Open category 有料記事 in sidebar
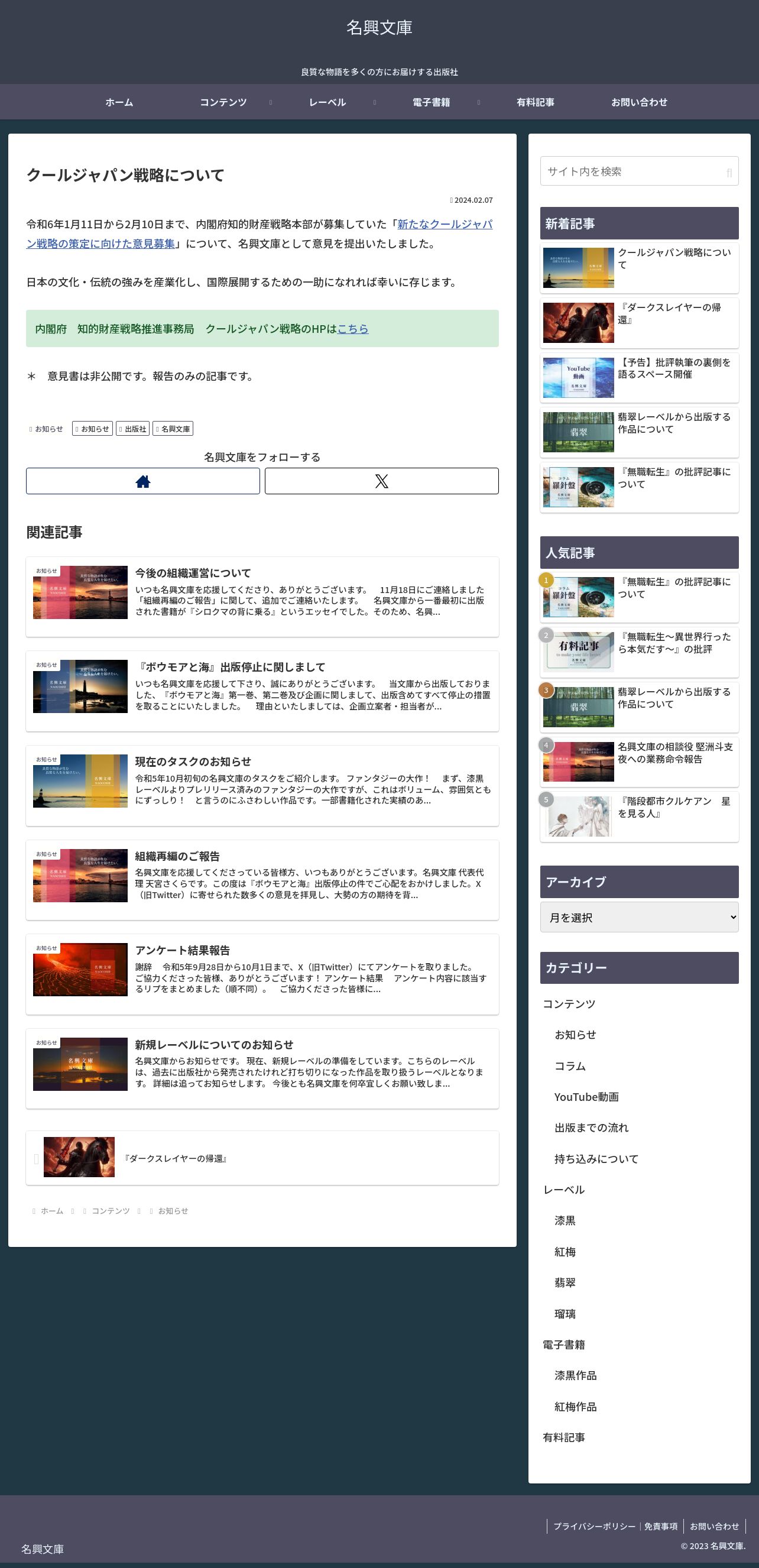This screenshot has width=759, height=1568. (x=563, y=1437)
